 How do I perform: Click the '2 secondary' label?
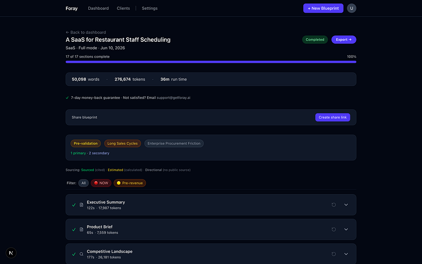[x=99, y=153]
